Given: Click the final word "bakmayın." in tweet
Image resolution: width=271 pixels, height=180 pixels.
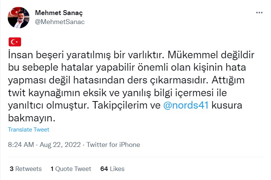Looking at the screenshot, I should coord(32,118).
